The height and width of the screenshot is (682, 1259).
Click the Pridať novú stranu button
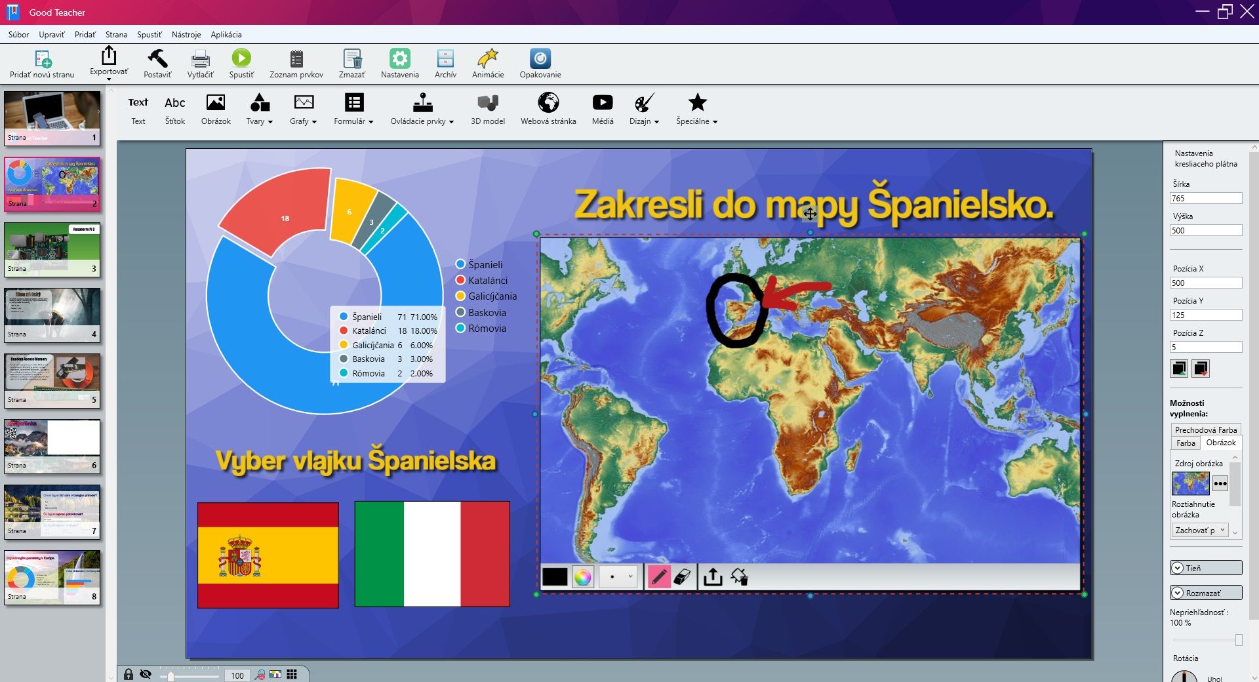click(42, 64)
